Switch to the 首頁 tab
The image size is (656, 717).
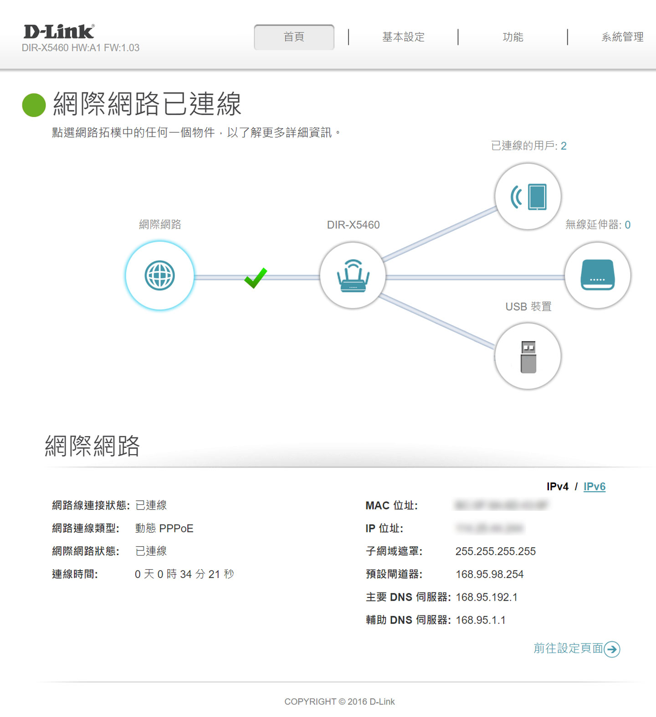pyautogui.click(x=294, y=37)
